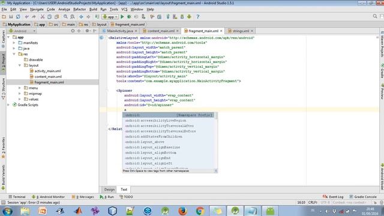Viewport: 384px width, 216px height.
Task: Expand the manifests folder
Action: [x=14, y=43]
